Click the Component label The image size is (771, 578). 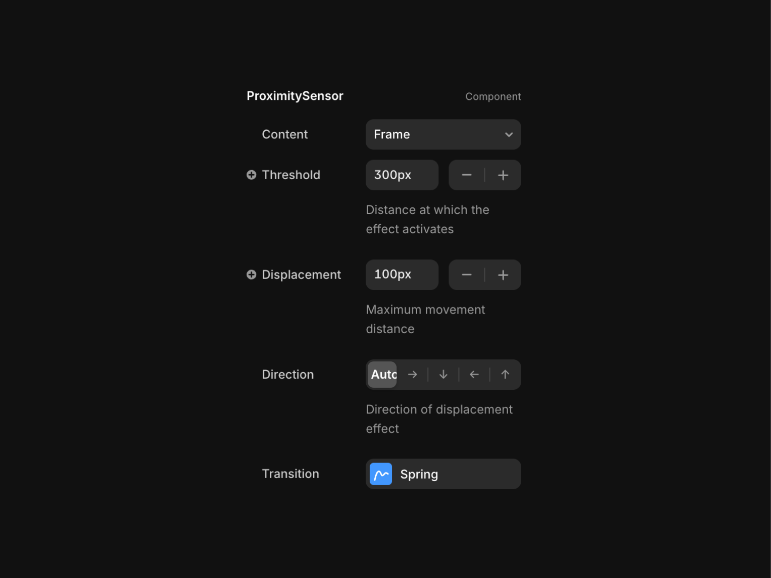(493, 96)
